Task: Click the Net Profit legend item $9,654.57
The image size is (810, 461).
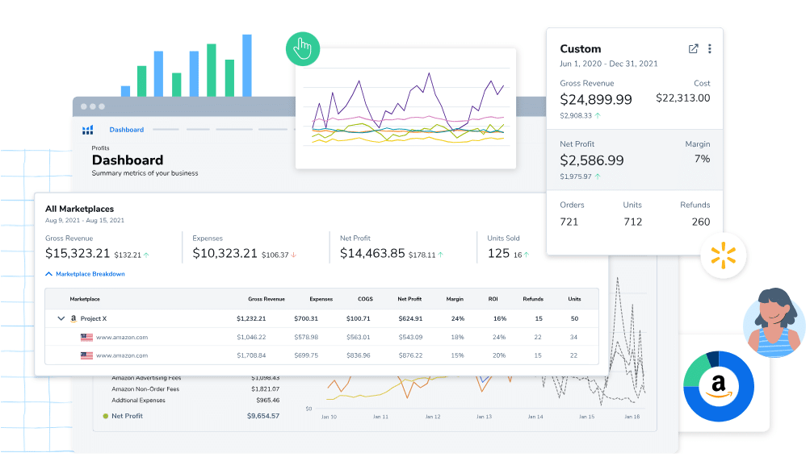Action: 191,416
